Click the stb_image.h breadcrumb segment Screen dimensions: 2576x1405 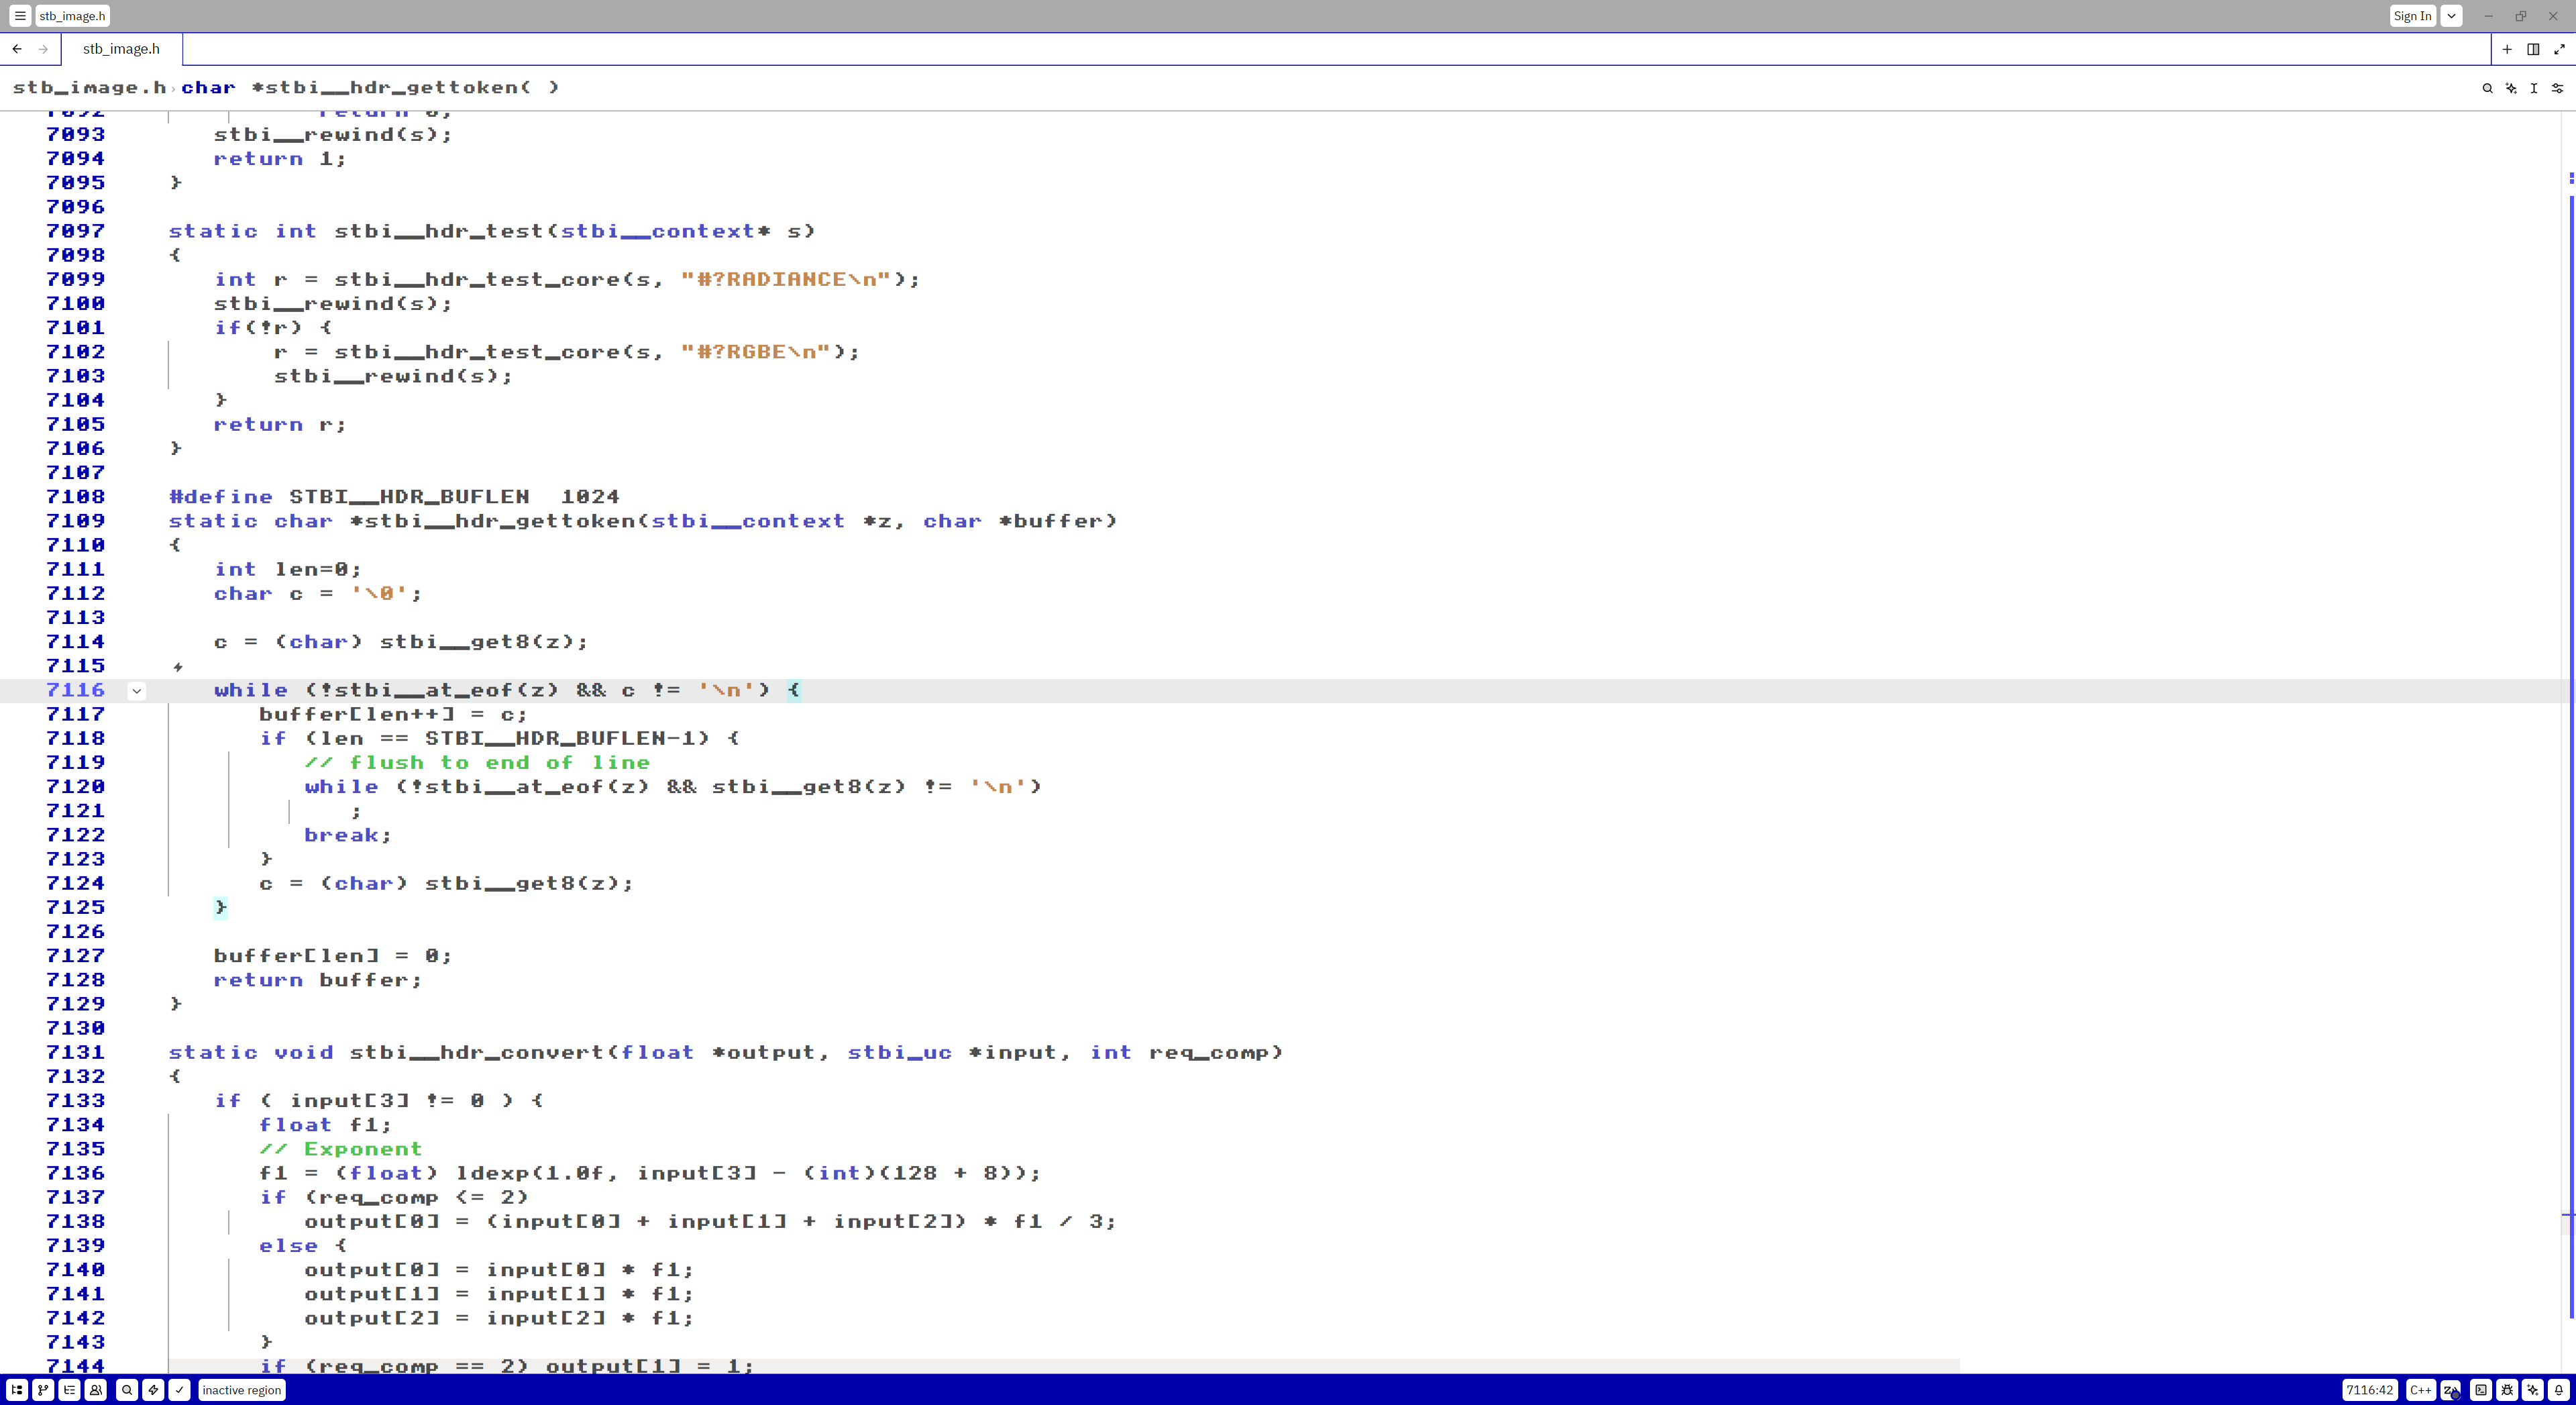(89, 87)
